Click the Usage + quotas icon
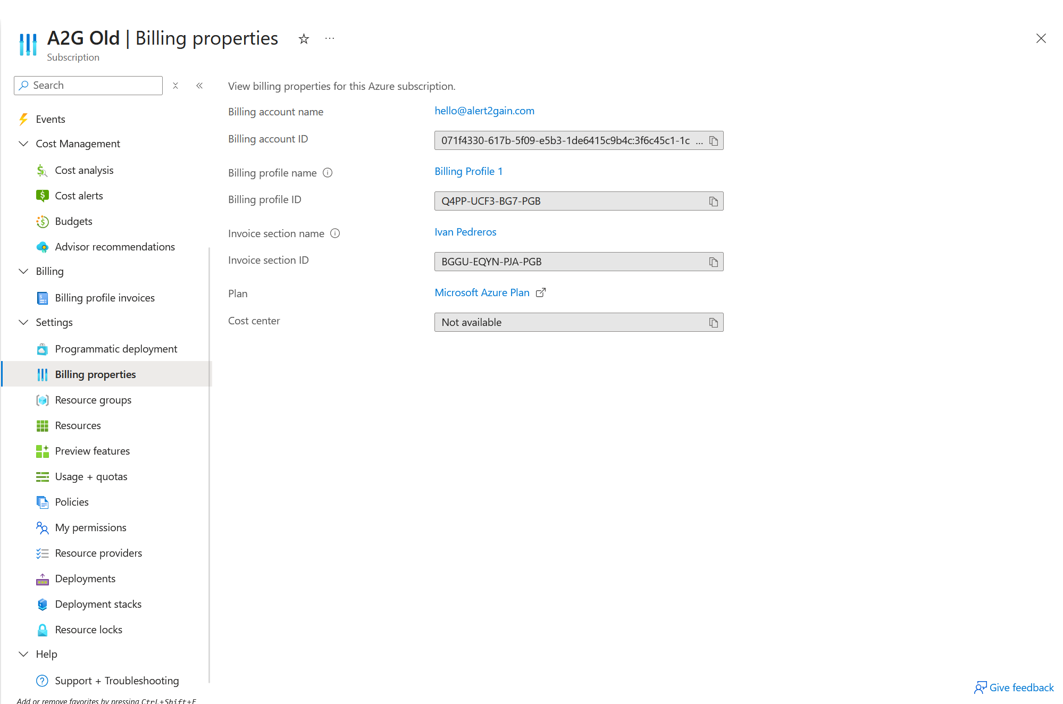The height and width of the screenshot is (704, 1063). (43, 477)
